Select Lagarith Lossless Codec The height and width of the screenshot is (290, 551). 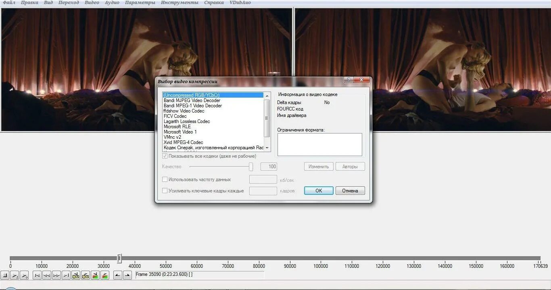click(213, 121)
